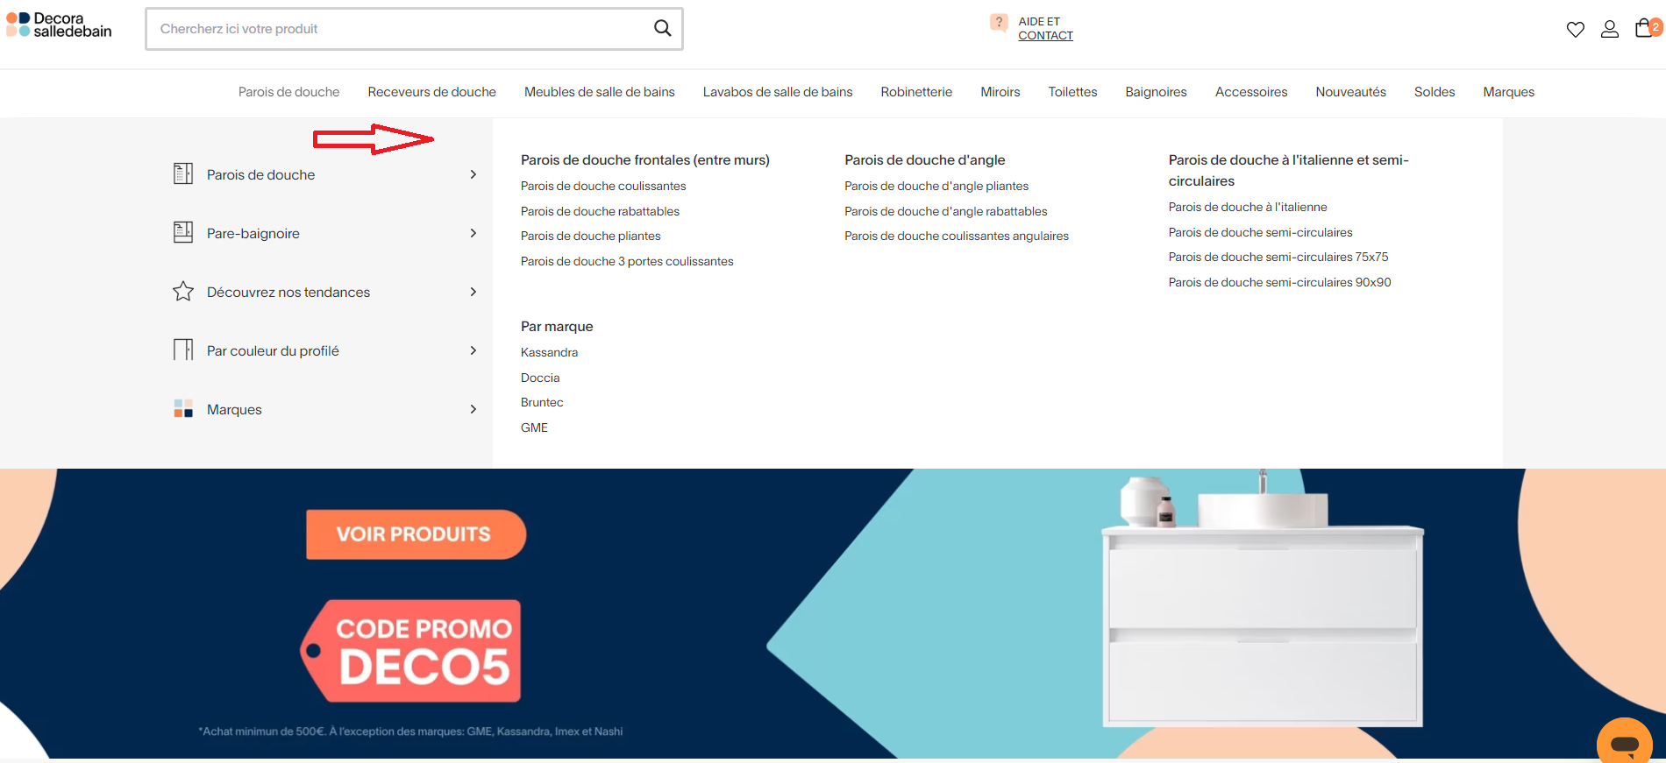This screenshot has height=763, width=1666.
Task: Open Parois de douche frontales heading
Action: pyautogui.click(x=644, y=159)
